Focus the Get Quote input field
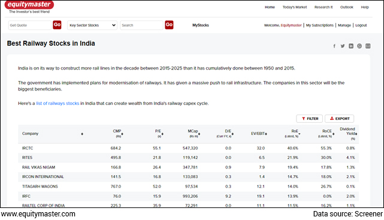The width and height of the screenshot is (384, 220). click(30, 25)
